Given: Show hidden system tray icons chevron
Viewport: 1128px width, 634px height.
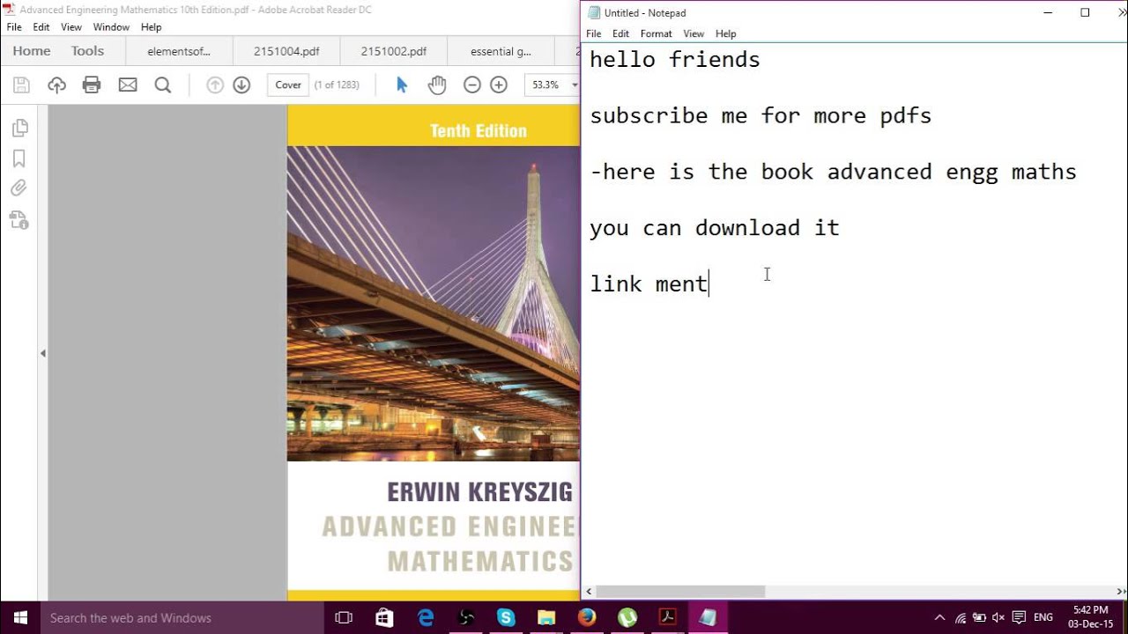Looking at the screenshot, I should click(939, 618).
